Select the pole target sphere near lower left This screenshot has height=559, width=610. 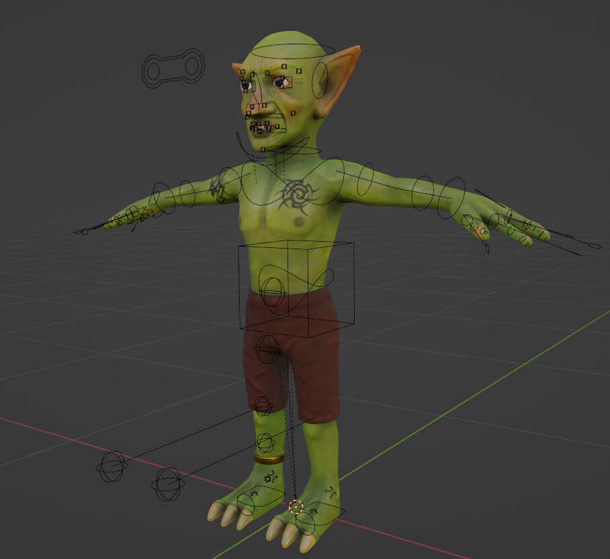pyautogui.click(x=111, y=466)
